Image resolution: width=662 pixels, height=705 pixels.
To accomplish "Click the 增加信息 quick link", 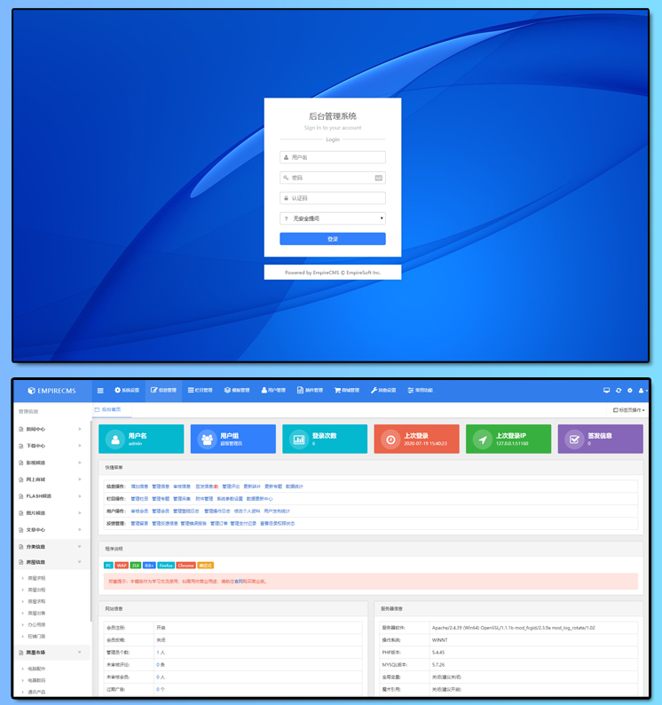I will [139, 486].
